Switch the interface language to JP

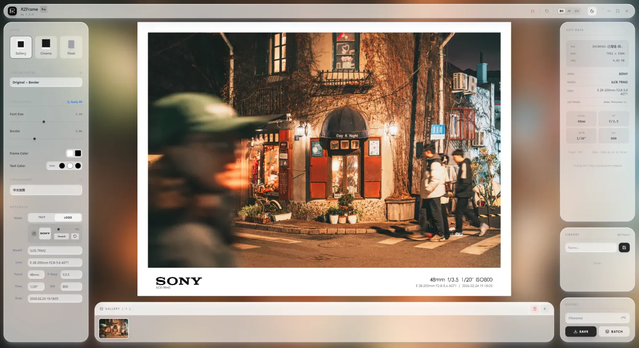point(569,11)
